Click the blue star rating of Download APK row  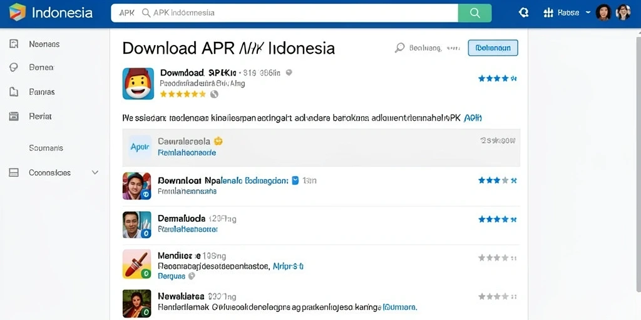[498, 78]
